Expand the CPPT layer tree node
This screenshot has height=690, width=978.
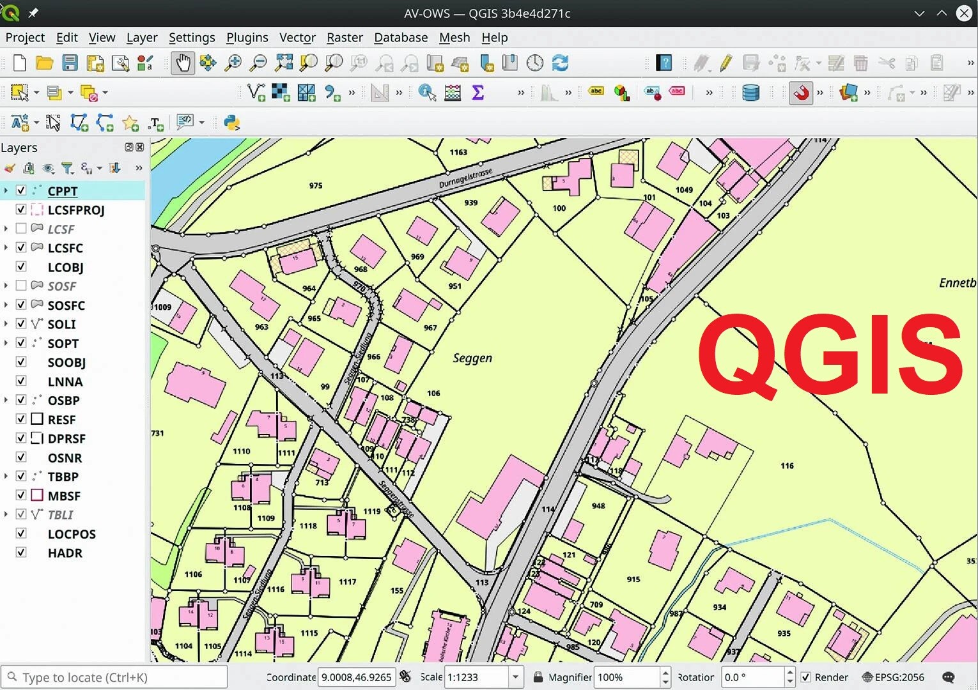(6, 190)
